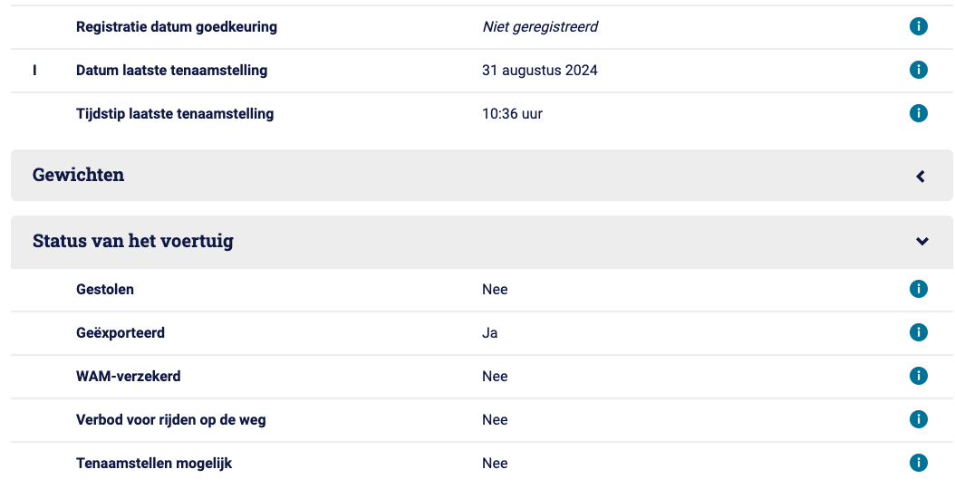Screen dimensions: 955x498
Task: Click the 'I' marker beside Datum laatste tenaamstelling
Action: [34, 71]
